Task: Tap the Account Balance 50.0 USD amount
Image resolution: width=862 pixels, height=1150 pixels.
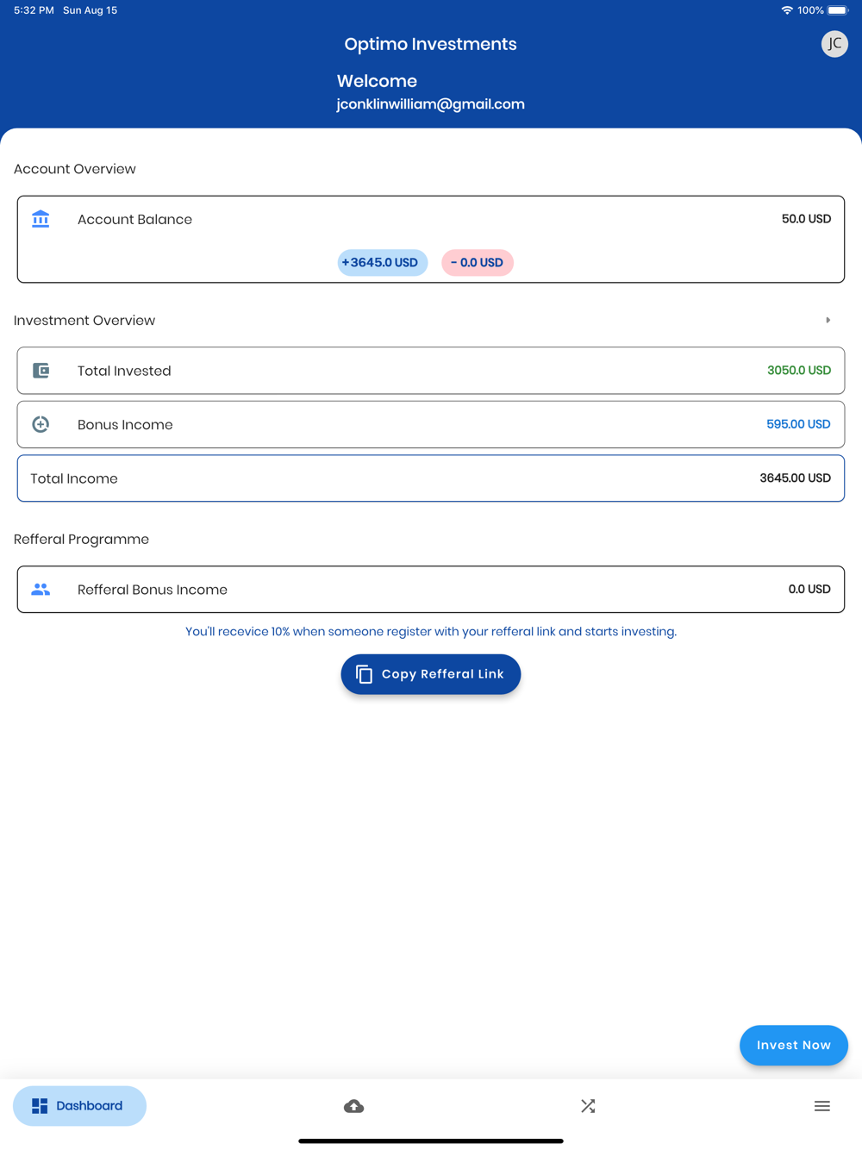Action: [x=806, y=219]
